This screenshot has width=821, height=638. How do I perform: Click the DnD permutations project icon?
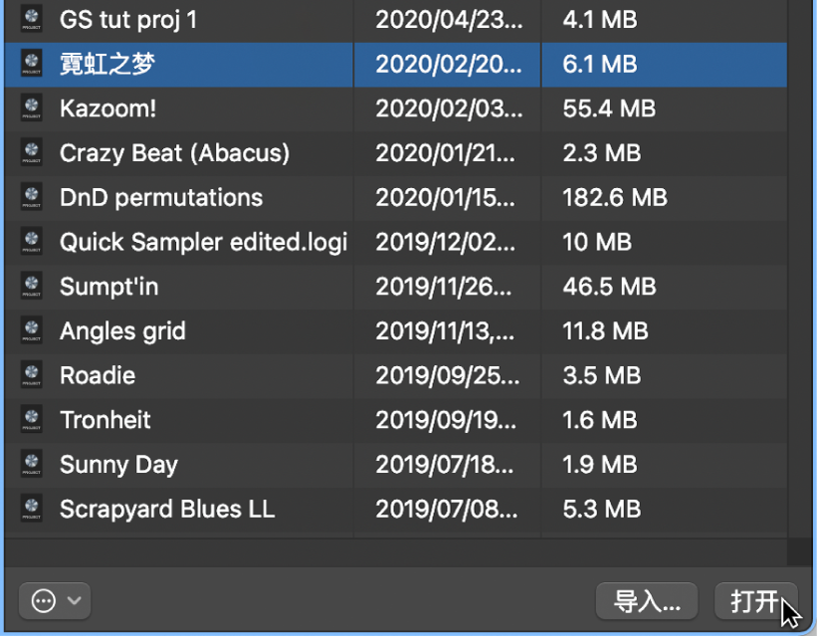click(31, 197)
